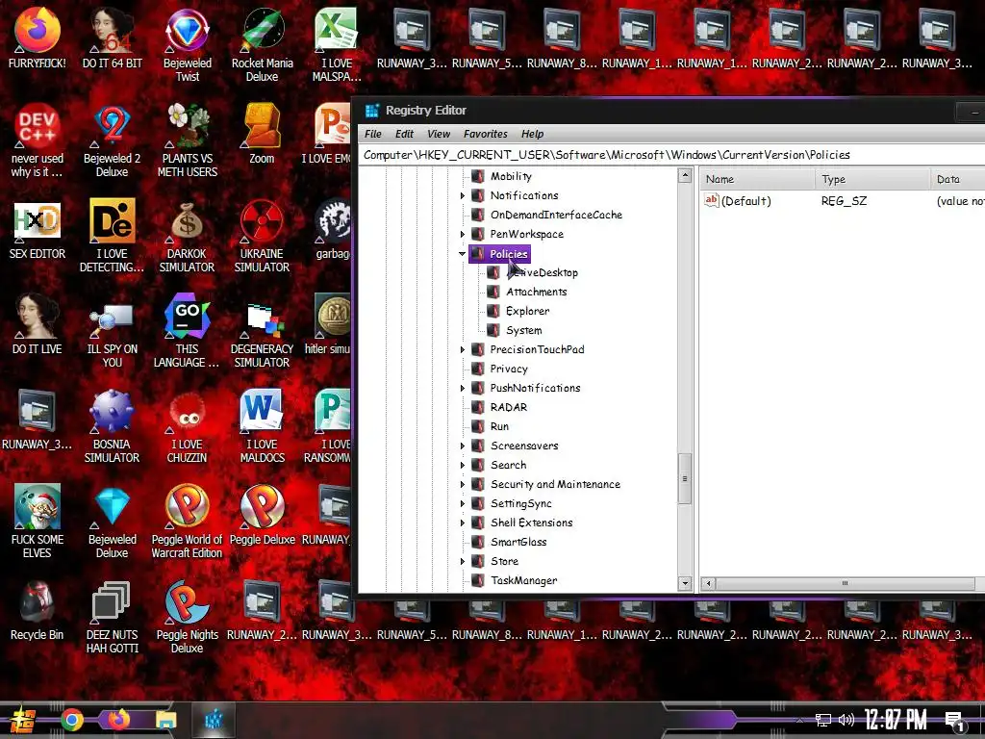985x739 pixels.
Task: Select the Run registry key
Action: point(499,426)
